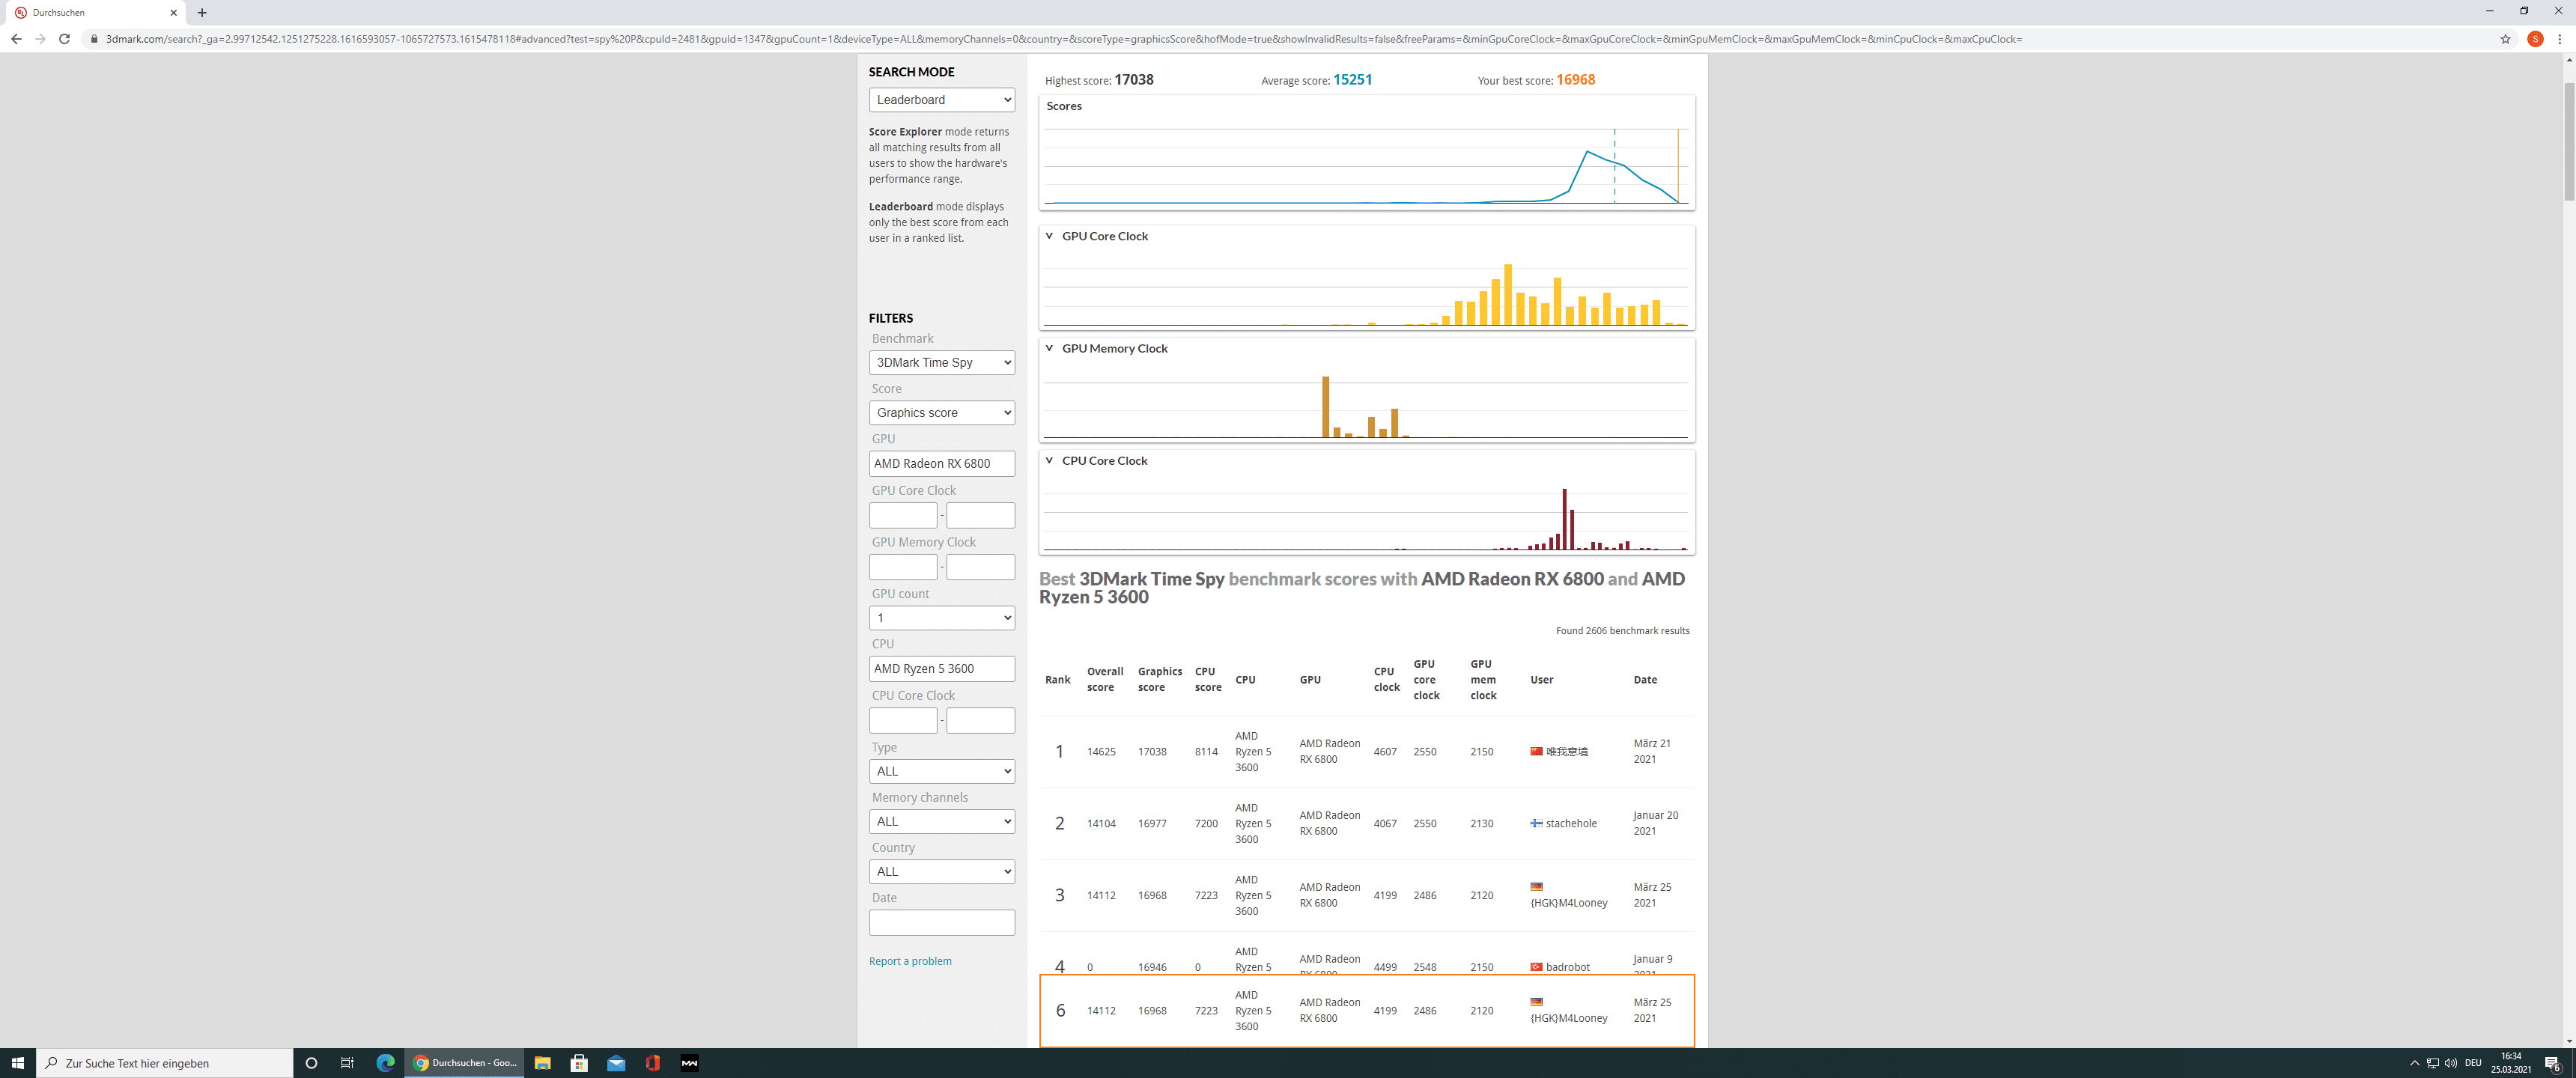The height and width of the screenshot is (1078, 2576).
Task: Click the Date filter field
Action: 941,922
